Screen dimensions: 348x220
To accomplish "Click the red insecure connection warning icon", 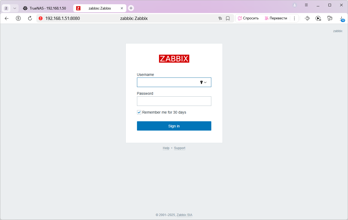I will [41, 18].
